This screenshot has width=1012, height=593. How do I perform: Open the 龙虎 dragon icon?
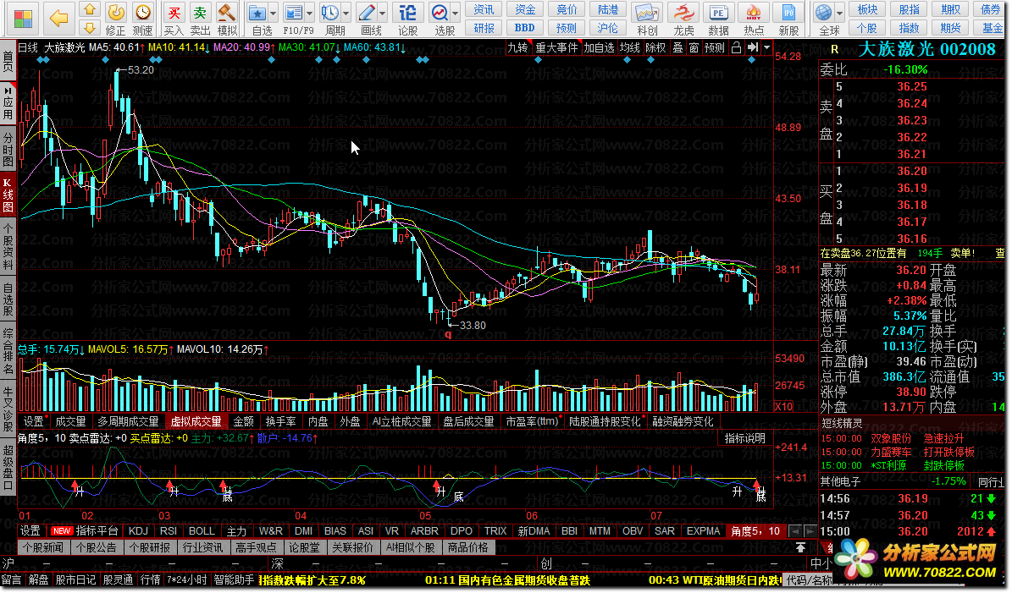(683, 19)
